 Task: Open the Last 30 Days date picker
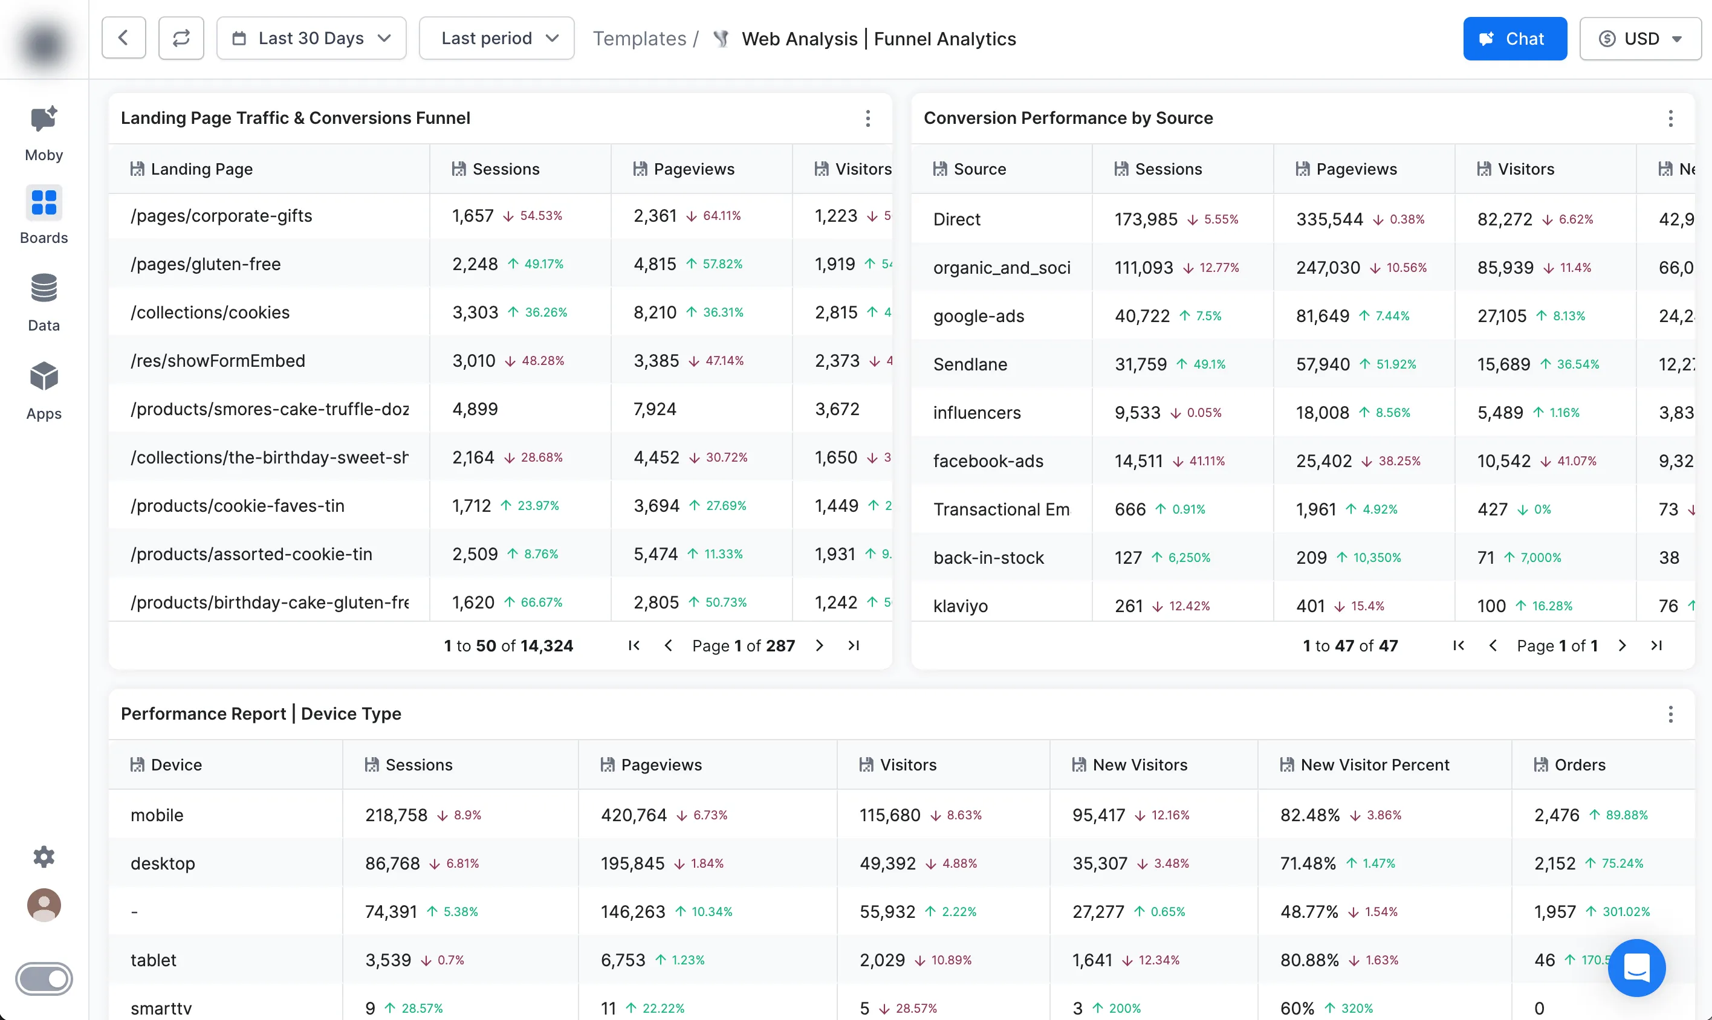[x=311, y=39]
